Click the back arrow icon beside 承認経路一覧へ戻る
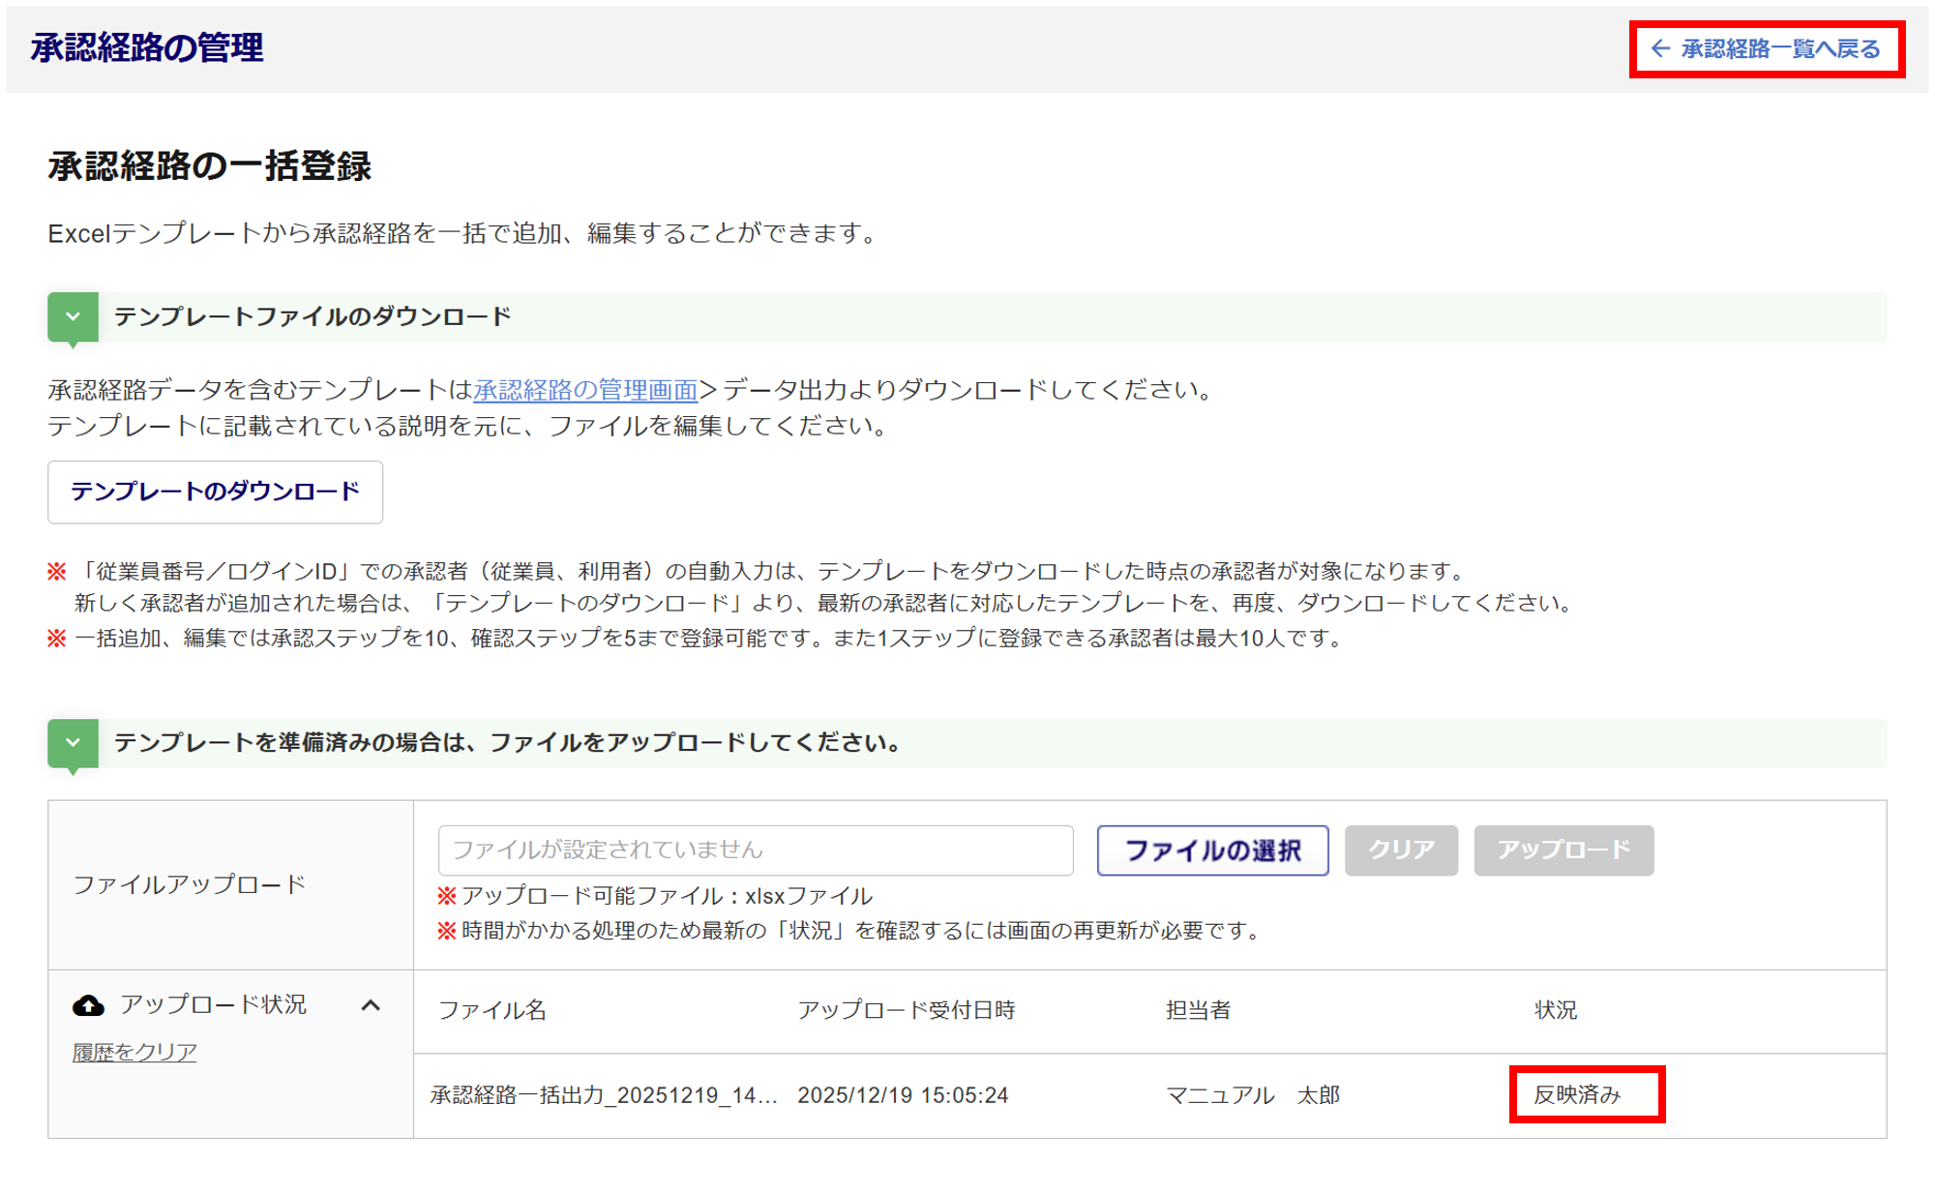Screen dimensions: 1935x1193 (x=1660, y=48)
